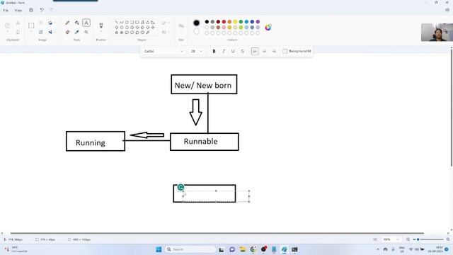Expand the Brushes options arrow
Image resolution: width=453 pixels, height=255 pixels.
coord(101,32)
